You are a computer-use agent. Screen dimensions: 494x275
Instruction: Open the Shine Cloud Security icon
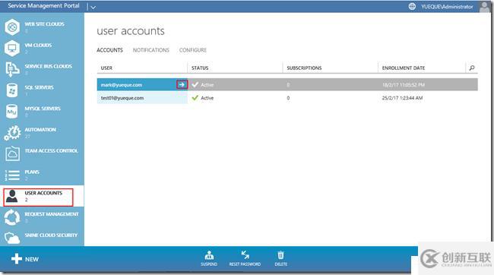tap(12, 238)
